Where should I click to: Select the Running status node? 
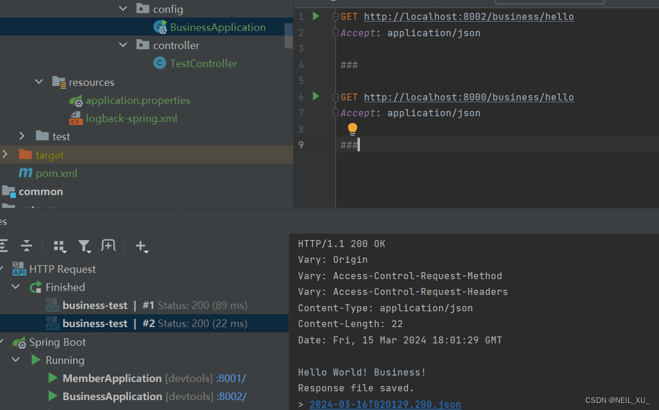(x=65, y=360)
